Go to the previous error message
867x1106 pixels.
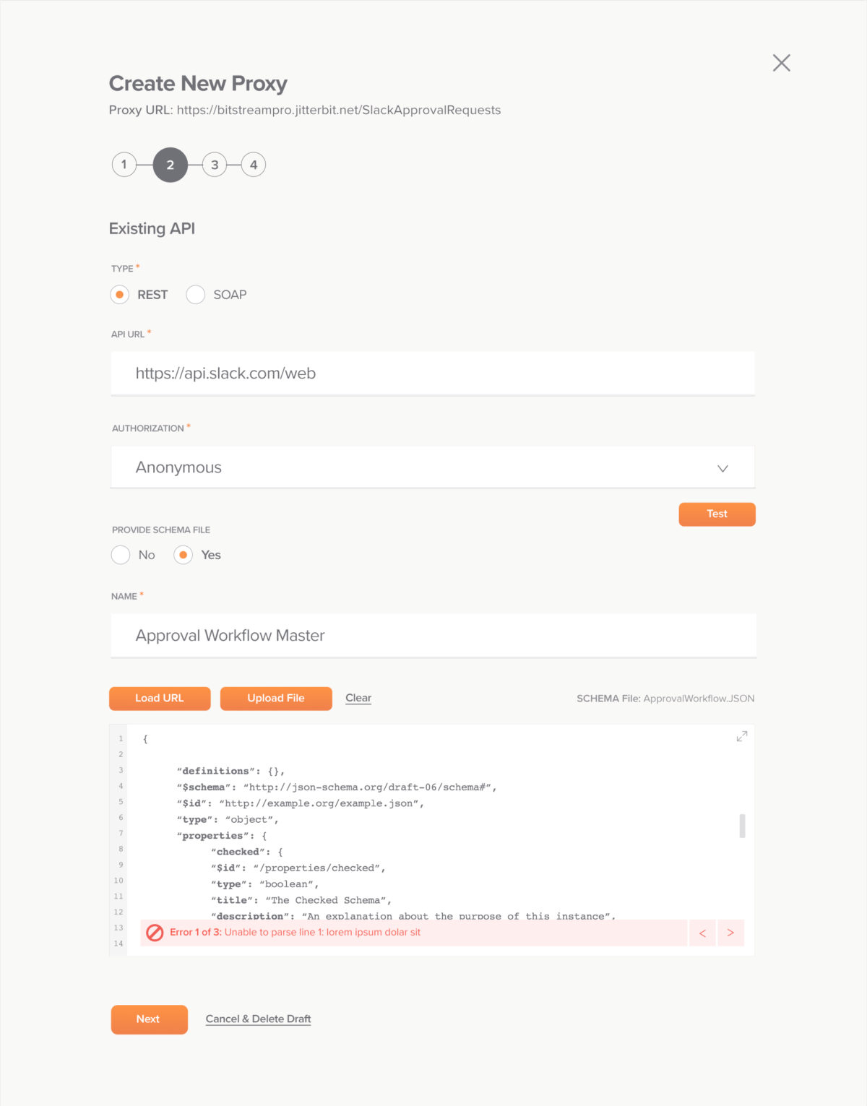point(702,933)
